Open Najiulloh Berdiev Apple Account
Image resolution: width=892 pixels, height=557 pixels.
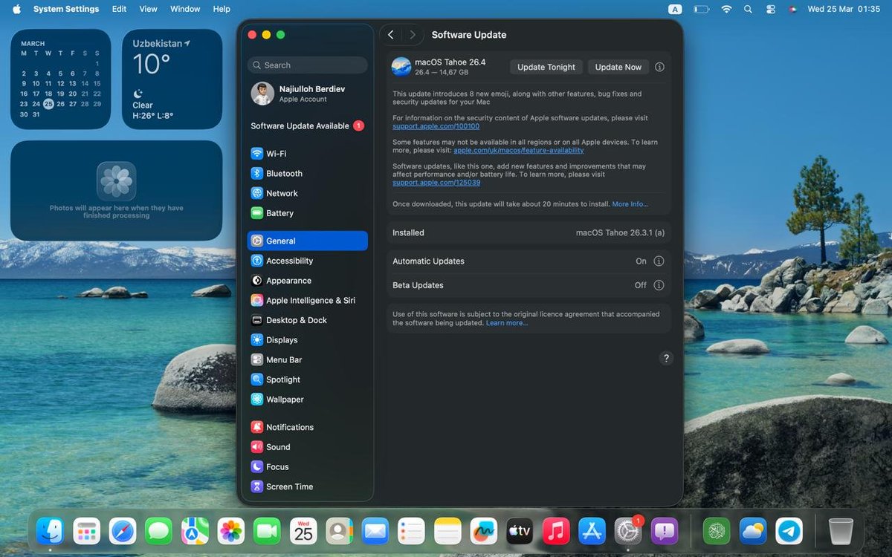(x=307, y=94)
